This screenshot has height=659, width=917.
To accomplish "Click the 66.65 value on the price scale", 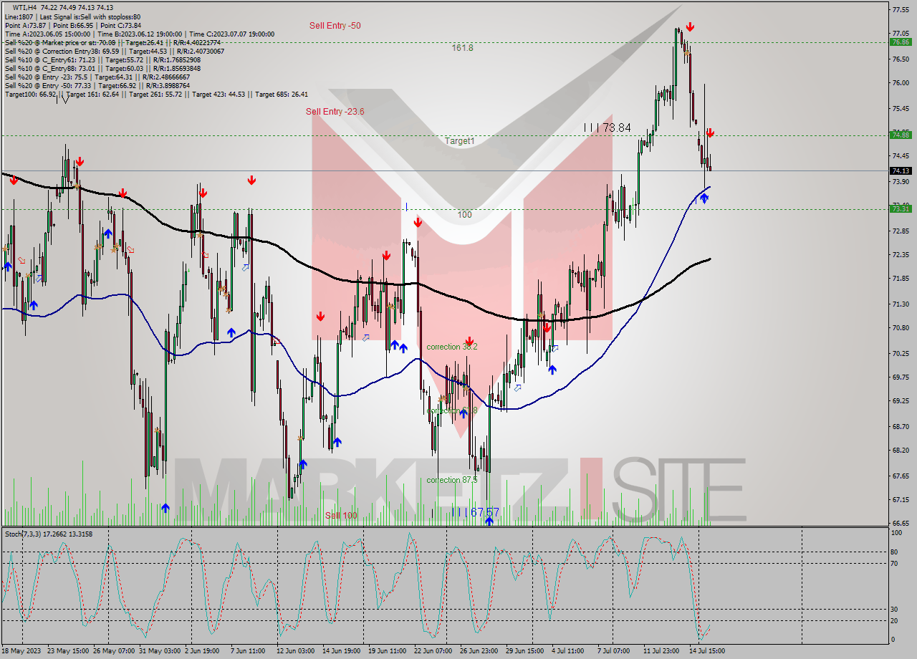I will click(x=900, y=523).
